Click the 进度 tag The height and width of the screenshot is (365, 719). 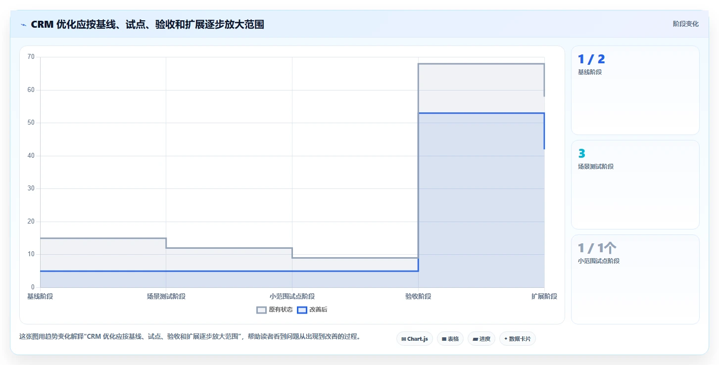(x=481, y=339)
